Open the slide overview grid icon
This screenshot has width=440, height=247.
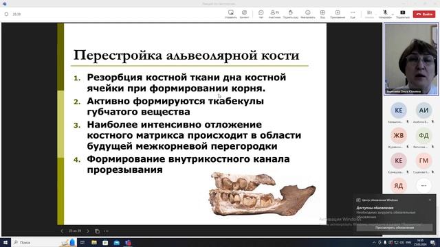pyautogui.click(x=97, y=231)
